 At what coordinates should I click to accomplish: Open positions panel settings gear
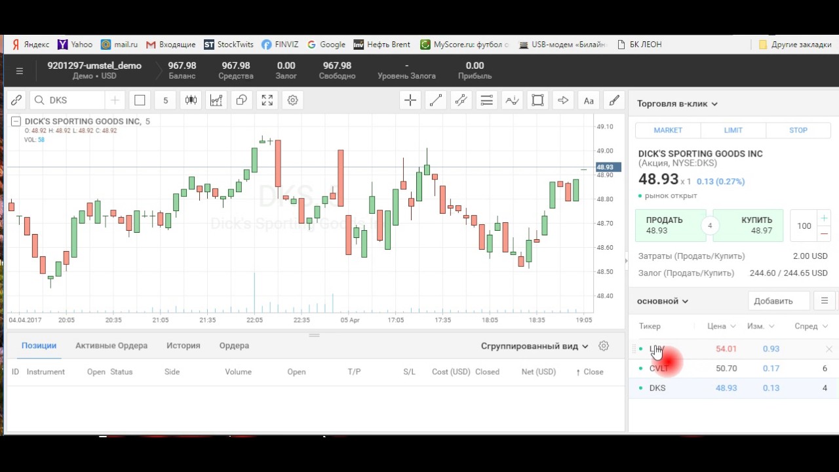tap(604, 346)
